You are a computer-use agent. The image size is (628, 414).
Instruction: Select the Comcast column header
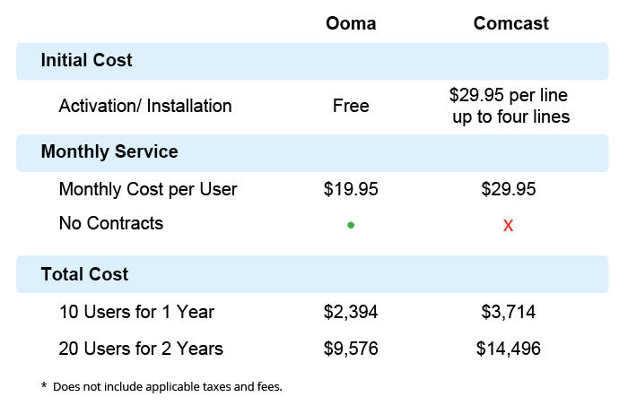tap(510, 23)
